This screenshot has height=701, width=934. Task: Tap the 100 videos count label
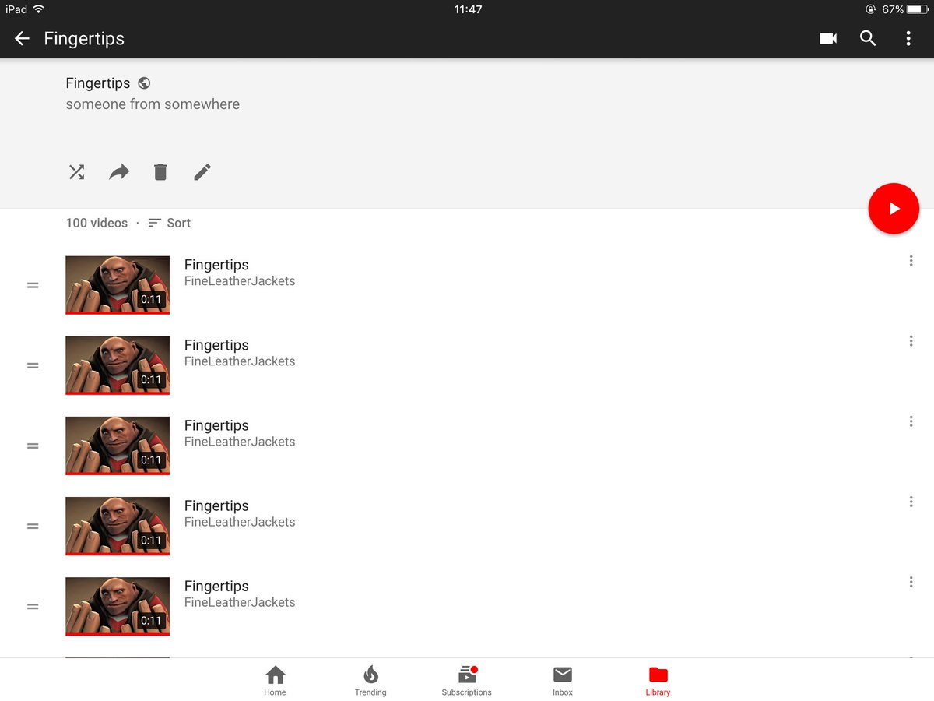tap(97, 223)
